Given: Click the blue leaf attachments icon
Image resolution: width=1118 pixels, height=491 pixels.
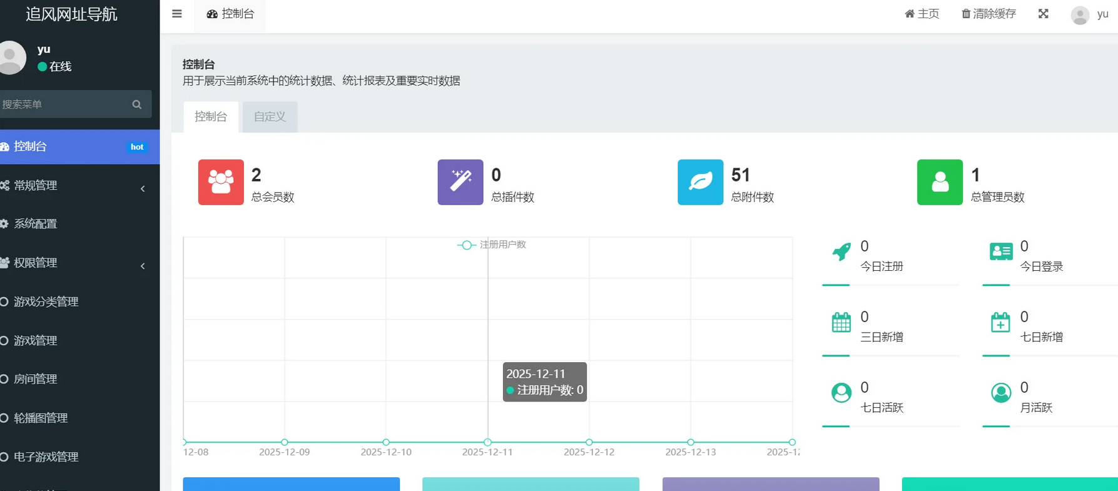Looking at the screenshot, I should click(700, 182).
